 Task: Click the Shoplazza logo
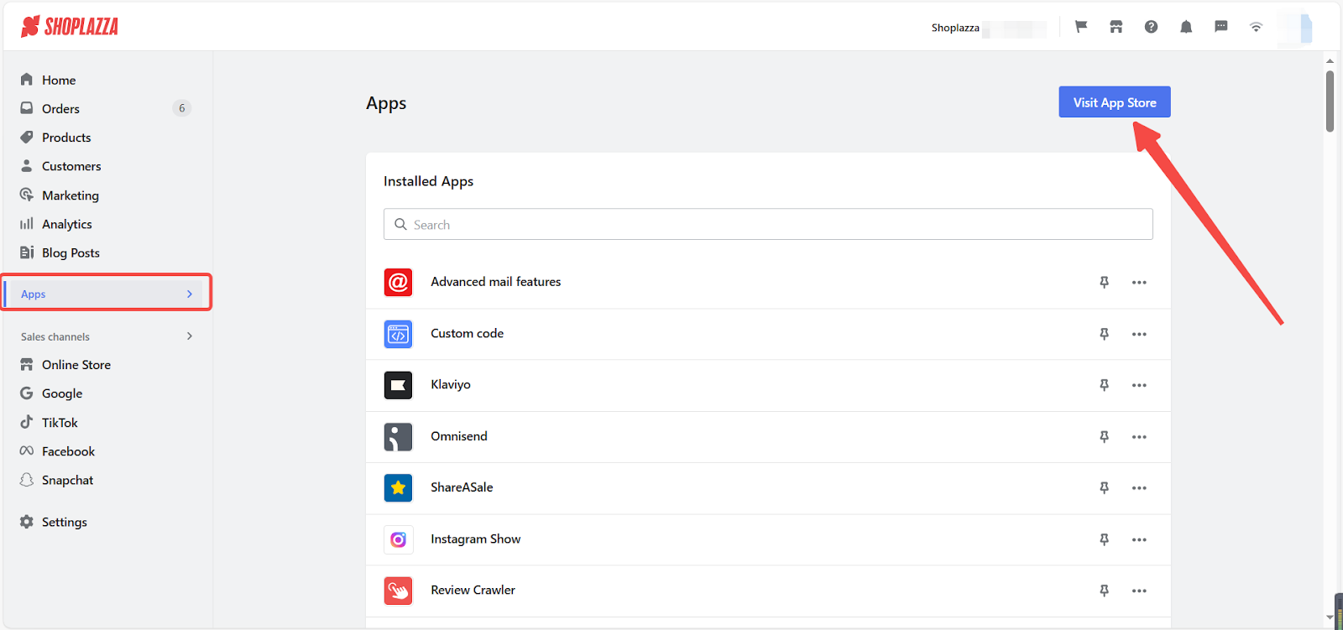tap(70, 27)
